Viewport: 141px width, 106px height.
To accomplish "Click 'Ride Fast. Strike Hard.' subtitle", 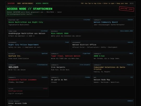I will click(60, 70).
